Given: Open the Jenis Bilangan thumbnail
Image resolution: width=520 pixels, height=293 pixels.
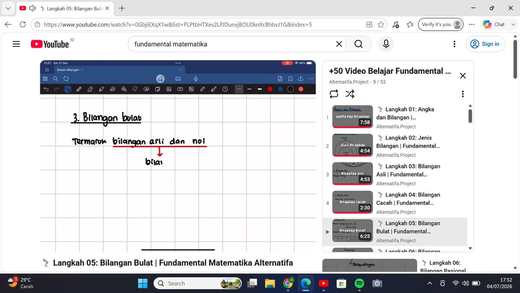Looking at the screenshot, I should coord(352,145).
